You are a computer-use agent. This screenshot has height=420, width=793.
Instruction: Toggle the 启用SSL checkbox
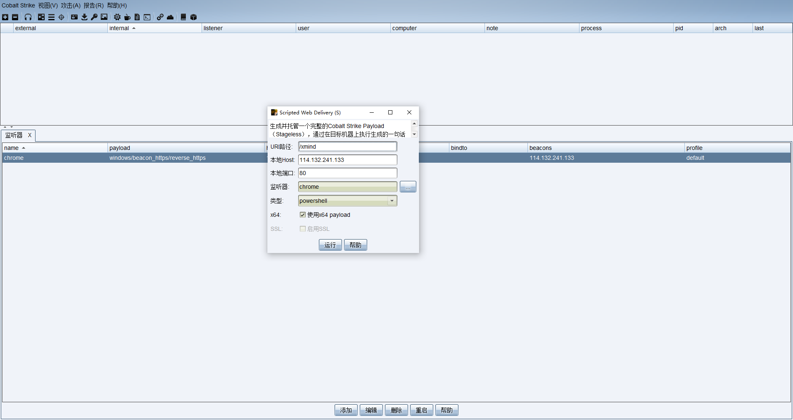[x=303, y=229]
